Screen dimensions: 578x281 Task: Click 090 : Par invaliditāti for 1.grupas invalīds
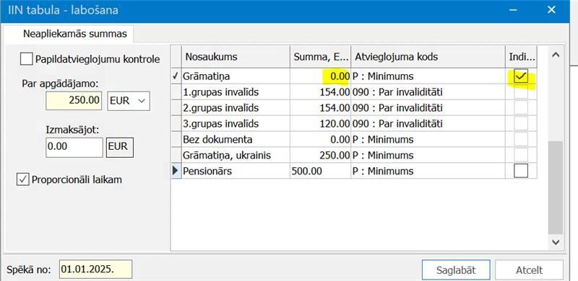[428, 92]
